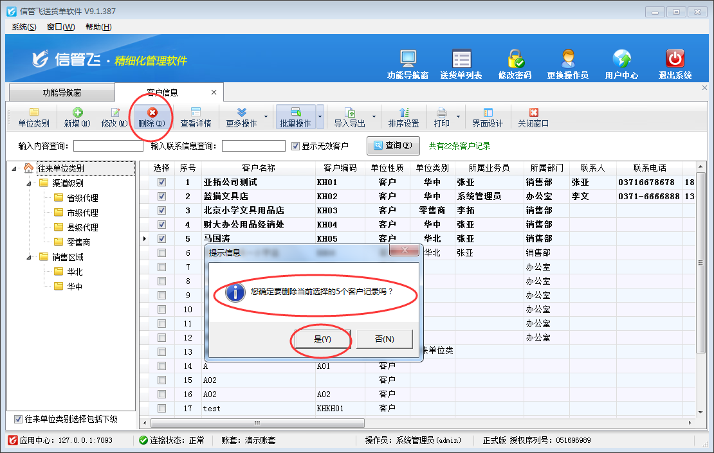Open the 系统 menu

[x=24, y=26]
